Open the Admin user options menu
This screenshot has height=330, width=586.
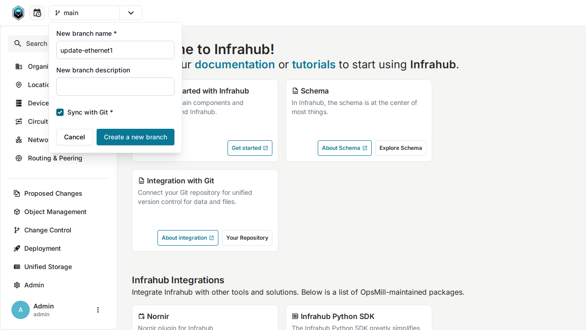click(x=98, y=310)
